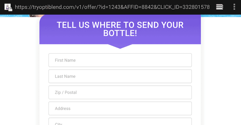This screenshot has height=125, width=241.
Task: Click the 'Tell us where to send' heading
Action: [120, 29]
